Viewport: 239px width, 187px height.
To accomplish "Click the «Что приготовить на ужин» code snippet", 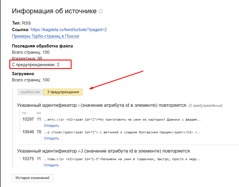I will [122, 119].
